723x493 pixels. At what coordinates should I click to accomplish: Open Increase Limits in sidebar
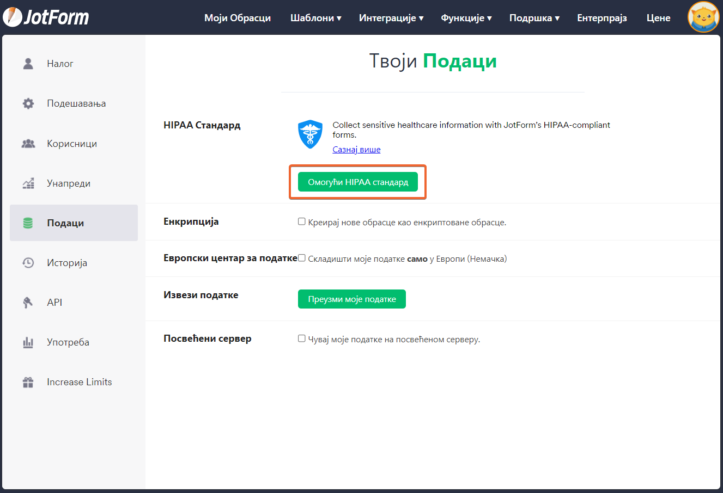pyautogui.click(x=74, y=382)
